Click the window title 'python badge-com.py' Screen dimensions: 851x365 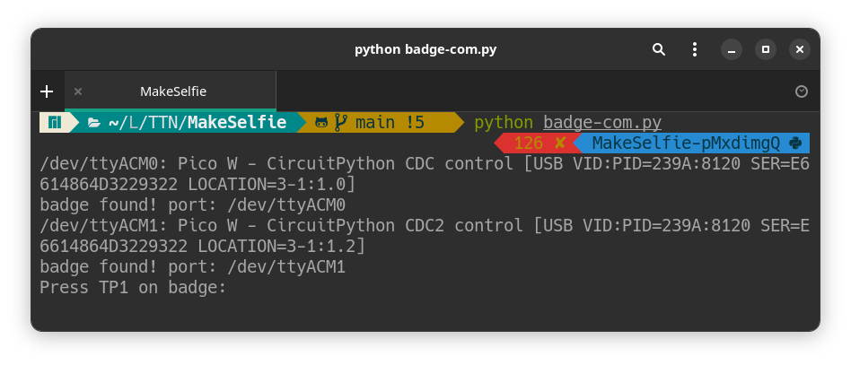pyautogui.click(x=425, y=49)
